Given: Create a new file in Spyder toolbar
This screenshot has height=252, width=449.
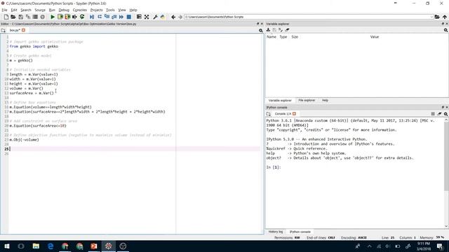Looking at the screenshot, I should (6, 17).
